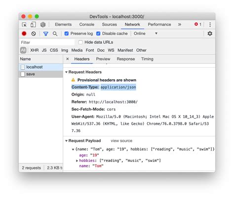Open the Response tab
Viewport: 234px width, 197px height.
pyautogui.click(x=126, y=59)
